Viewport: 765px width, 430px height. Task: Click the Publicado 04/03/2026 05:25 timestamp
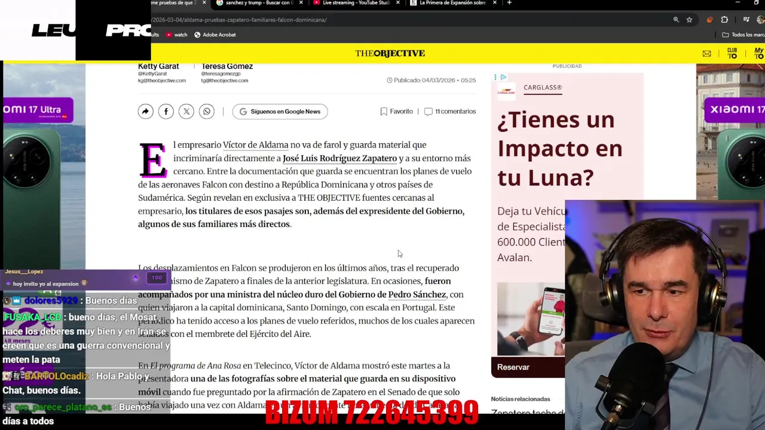(432, 80)
